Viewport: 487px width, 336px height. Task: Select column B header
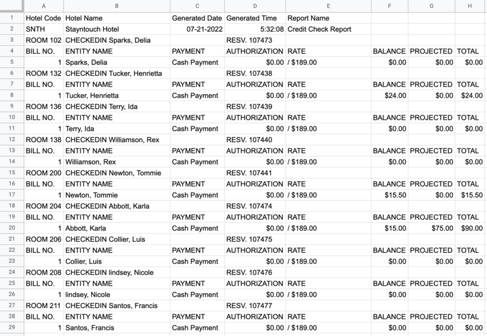pyautogui.click(x=117, y=6)
